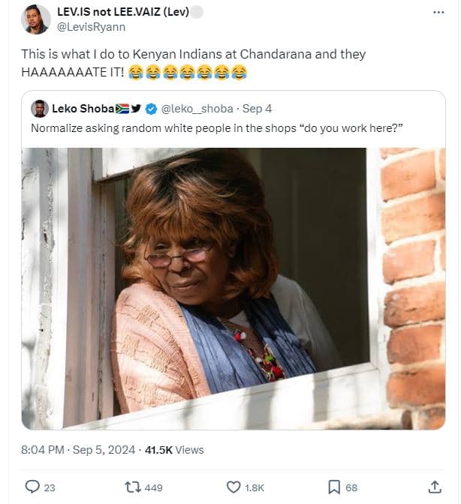Click the blue verified badge
Viewport: 461px width, 504px height.
point(151,109)
